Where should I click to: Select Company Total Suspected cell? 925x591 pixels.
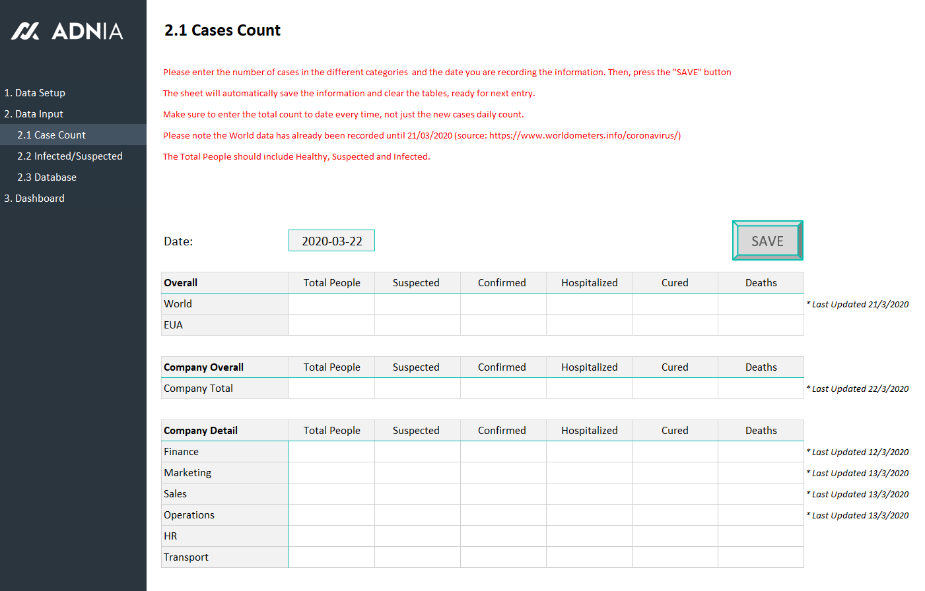(417, 389)
